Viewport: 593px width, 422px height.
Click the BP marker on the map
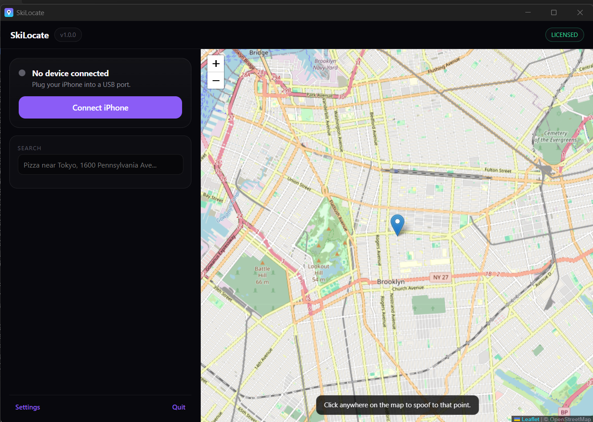pos(565,412)
